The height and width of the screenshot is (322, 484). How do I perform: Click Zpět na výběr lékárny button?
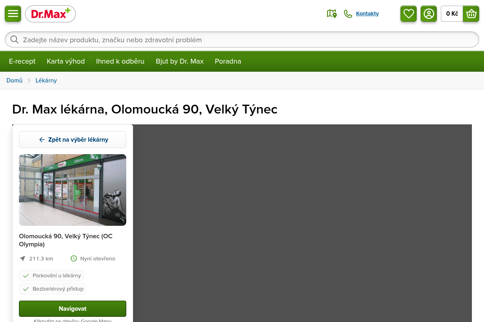(x=73, y=140)
